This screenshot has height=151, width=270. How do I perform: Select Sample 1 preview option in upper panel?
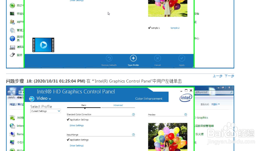coord(154,28)
